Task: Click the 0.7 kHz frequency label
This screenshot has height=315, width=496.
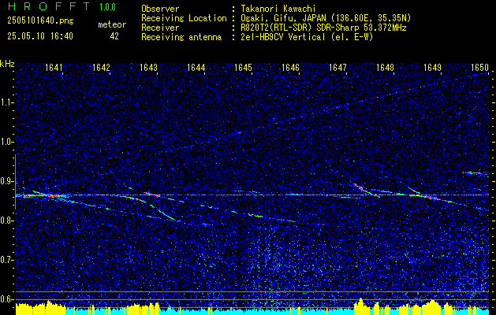Action: (6, 260)
